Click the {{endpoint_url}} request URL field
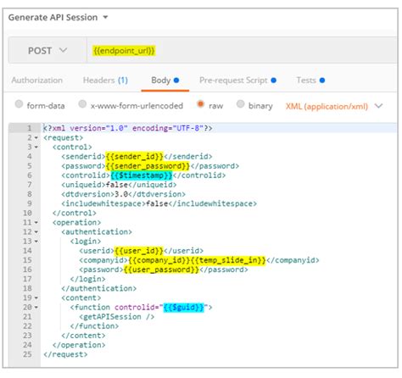 [243, 51]
